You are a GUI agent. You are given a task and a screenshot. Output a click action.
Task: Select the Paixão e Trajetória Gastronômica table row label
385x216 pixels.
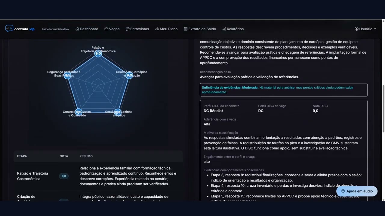pos(32,176)
